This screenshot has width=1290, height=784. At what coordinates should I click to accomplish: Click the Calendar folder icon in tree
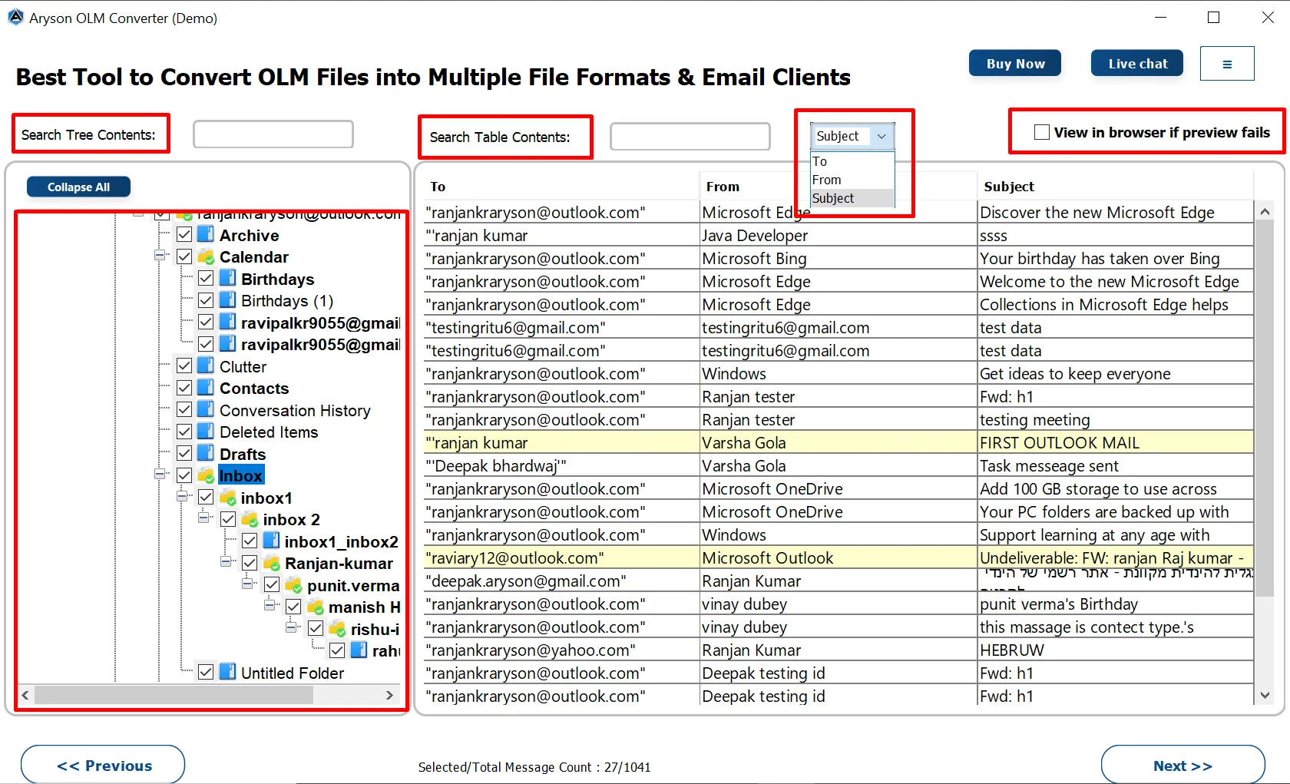[x=206, y=256]
